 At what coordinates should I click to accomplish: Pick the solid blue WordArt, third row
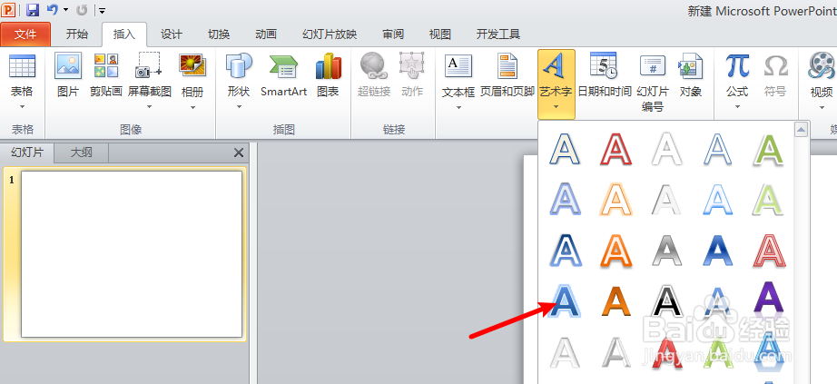pos(718,250)
